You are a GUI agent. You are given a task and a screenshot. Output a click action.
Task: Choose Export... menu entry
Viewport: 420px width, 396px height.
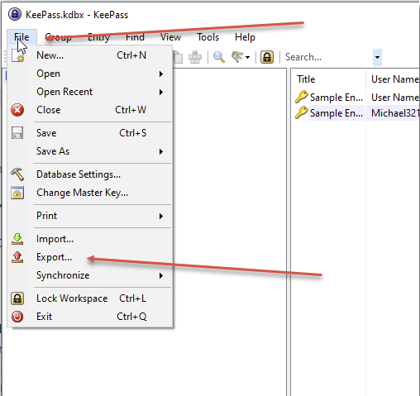(x=91, y=257)
